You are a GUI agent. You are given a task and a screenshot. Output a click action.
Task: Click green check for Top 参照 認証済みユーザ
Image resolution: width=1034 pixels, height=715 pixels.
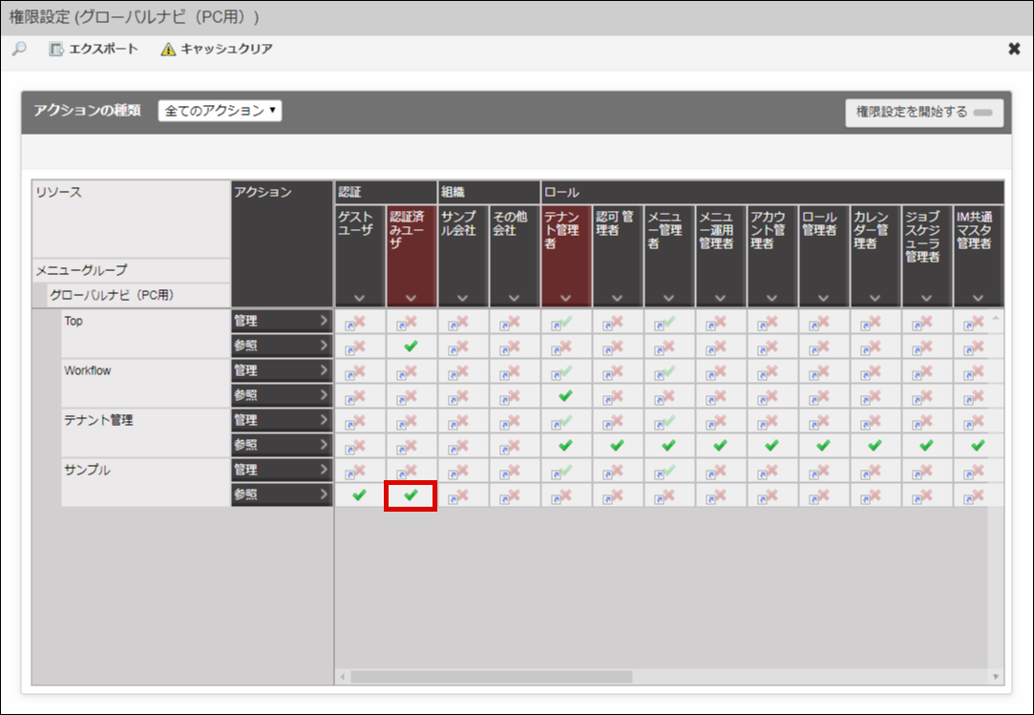pos(411,347)
